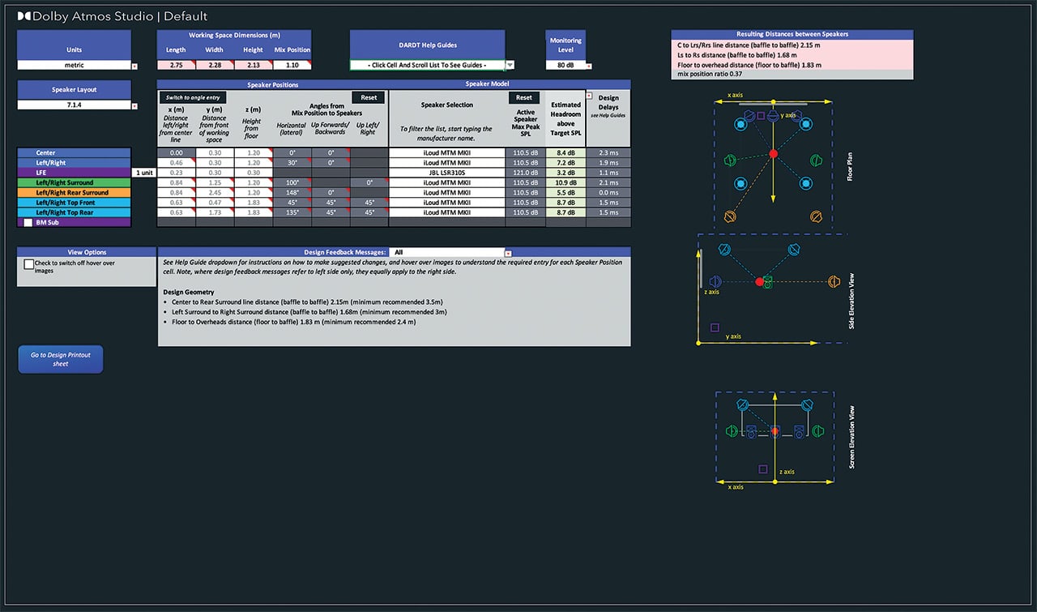Click the 2.3 ms design delay cell
Viewport: 1037px width, 612px height.
[x=608, y=153]
